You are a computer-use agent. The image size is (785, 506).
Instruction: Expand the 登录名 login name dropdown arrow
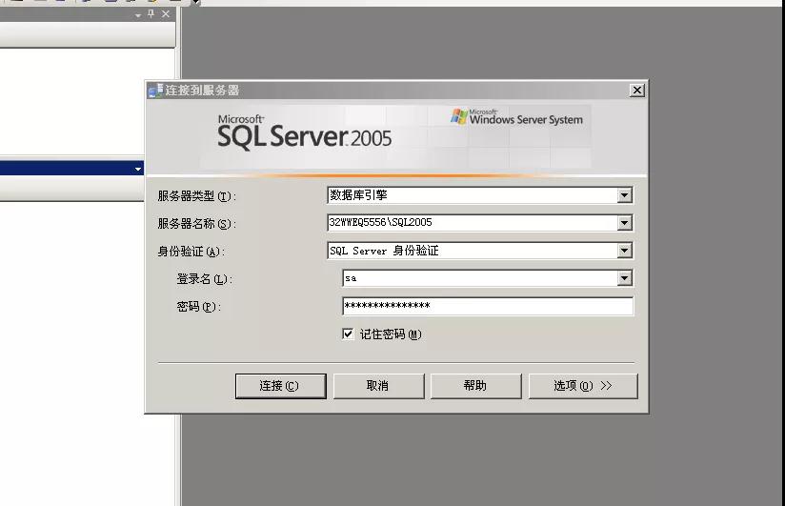[x=624, y=278]
